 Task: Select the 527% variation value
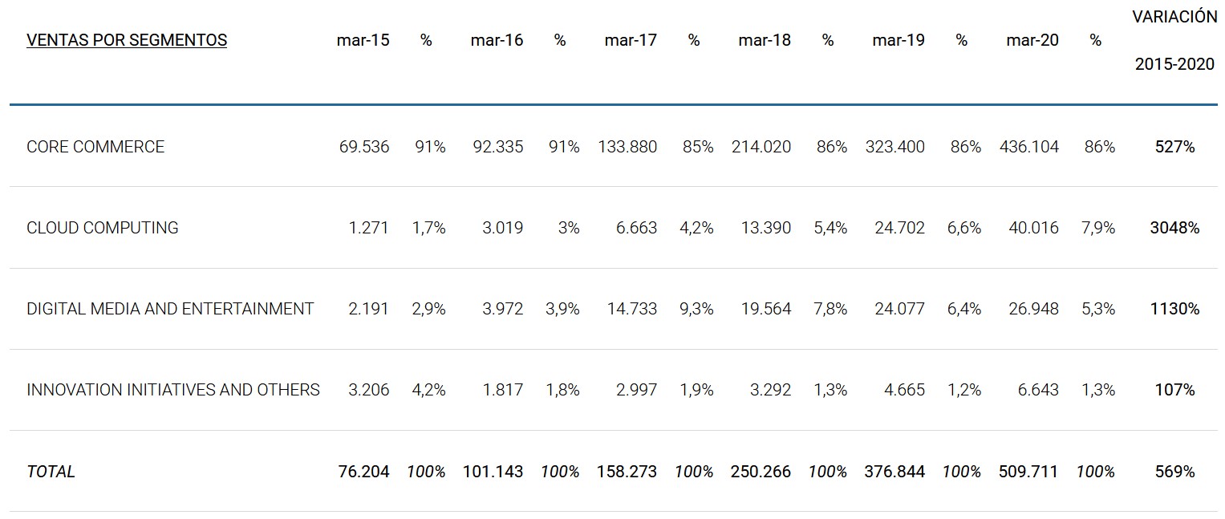click(x=1175, y=147)
